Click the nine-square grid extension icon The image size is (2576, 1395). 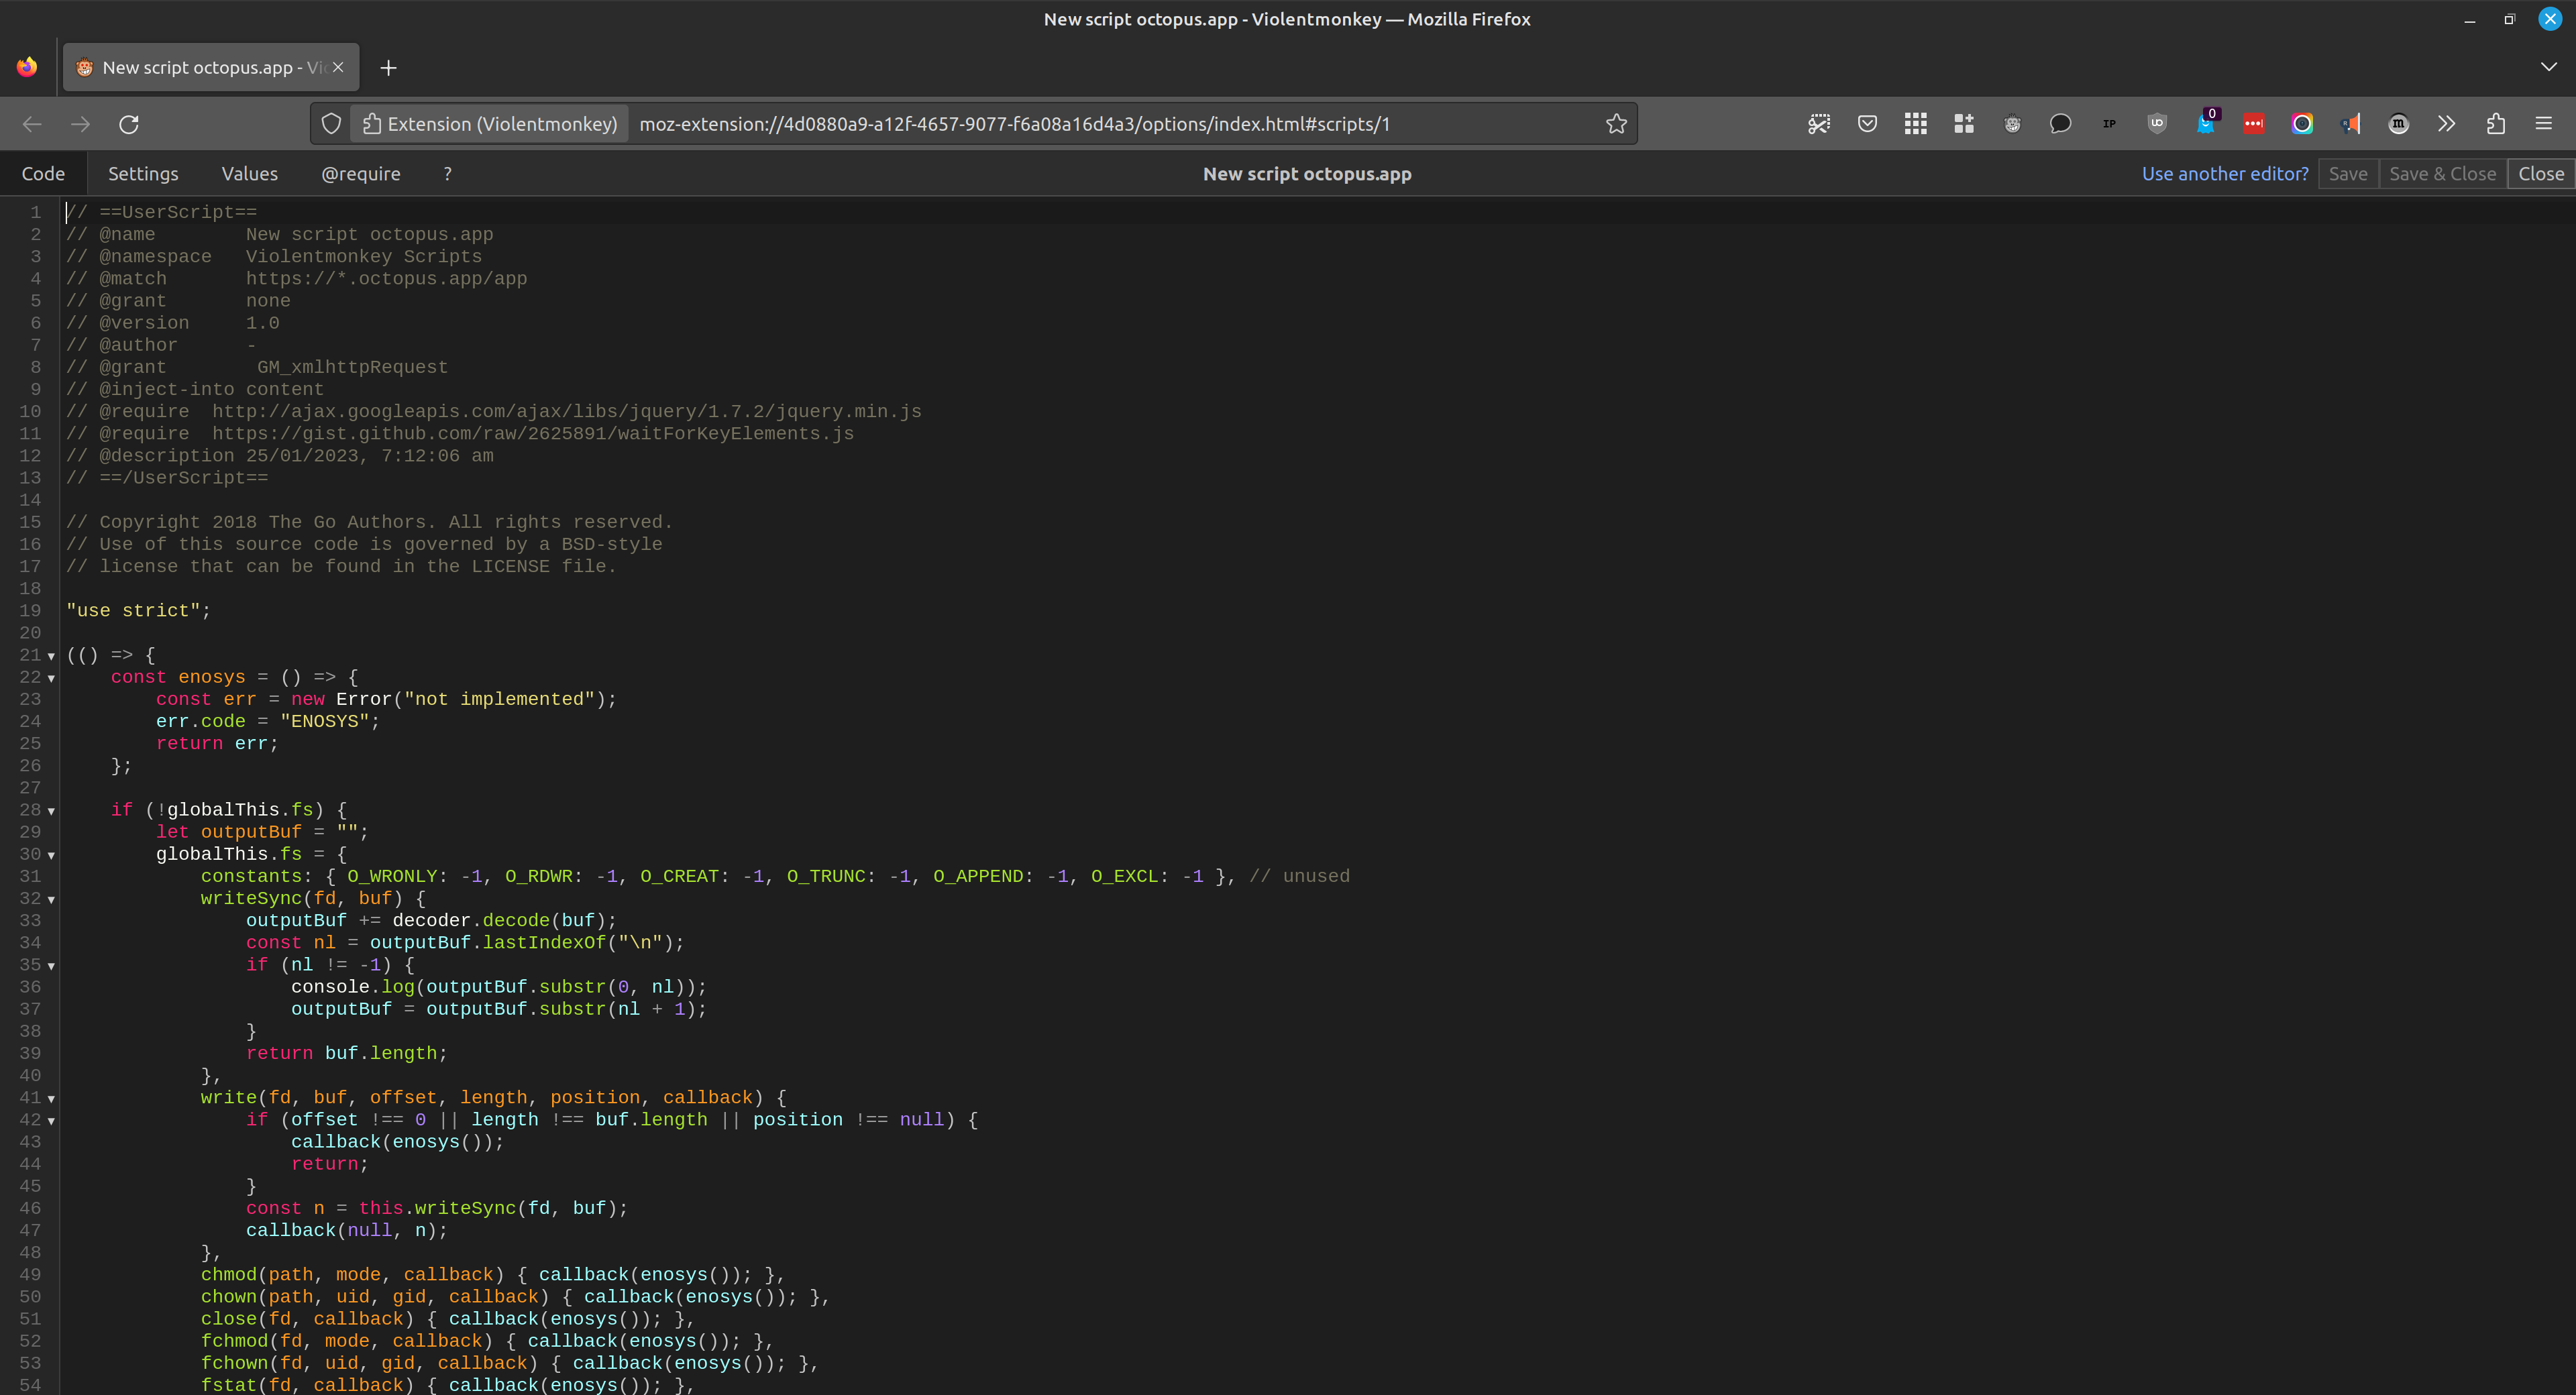(1915, 124)
